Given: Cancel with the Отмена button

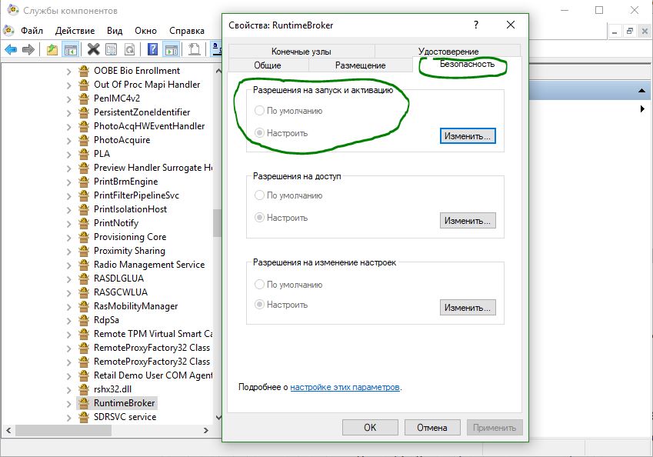Looking at the screenshot, I should coord(431,428).
